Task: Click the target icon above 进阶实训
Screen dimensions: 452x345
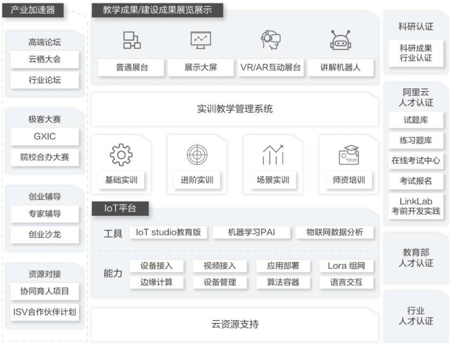Action: coord(197,155)
